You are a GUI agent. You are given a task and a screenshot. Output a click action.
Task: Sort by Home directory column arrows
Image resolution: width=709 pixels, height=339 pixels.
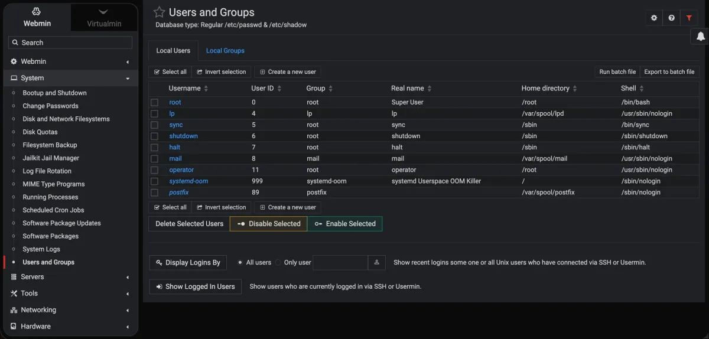(574, 89)
